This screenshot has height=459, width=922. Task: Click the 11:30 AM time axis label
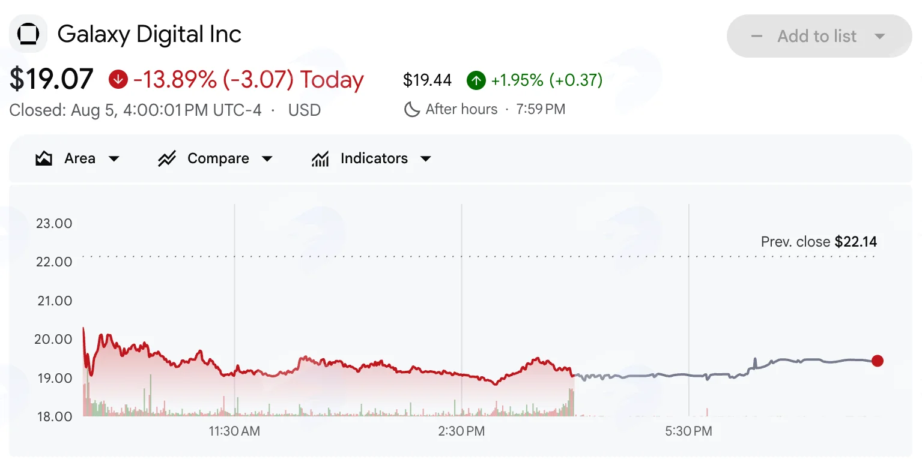coord(234,431)
